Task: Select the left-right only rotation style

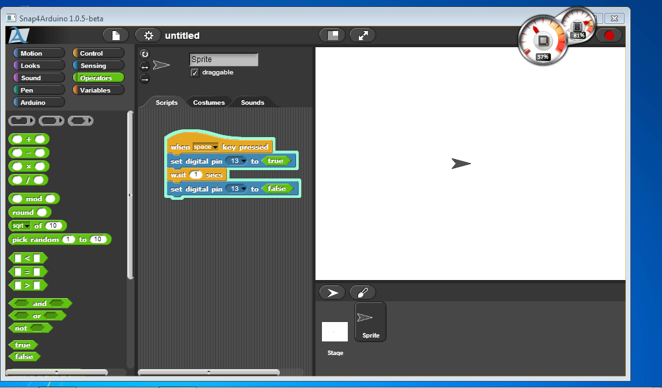Action: coord(144,67)
